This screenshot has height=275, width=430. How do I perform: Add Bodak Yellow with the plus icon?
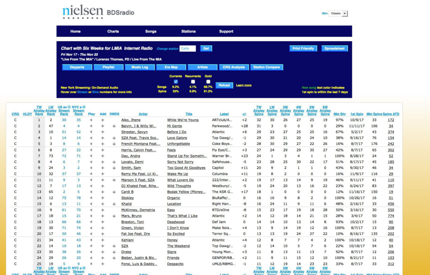point(102,192)
